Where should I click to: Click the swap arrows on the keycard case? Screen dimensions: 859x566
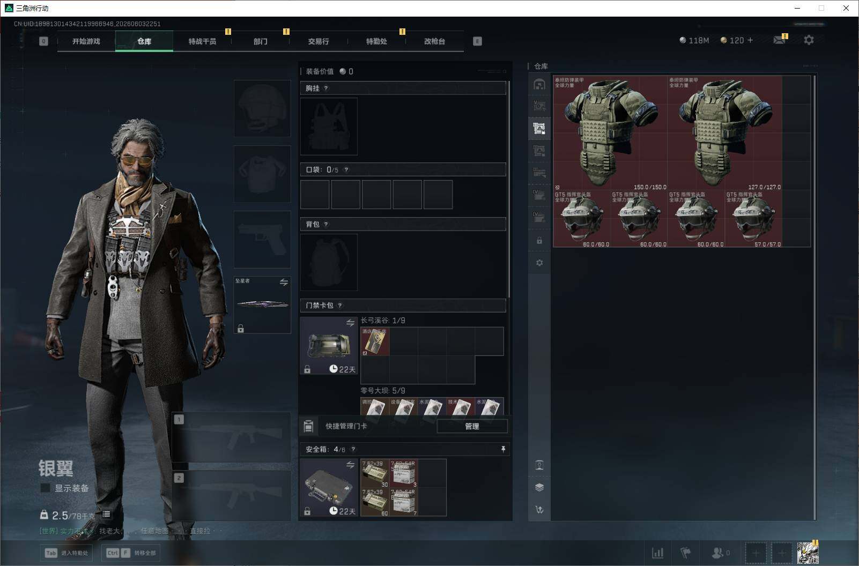click(x=350, y=323)
